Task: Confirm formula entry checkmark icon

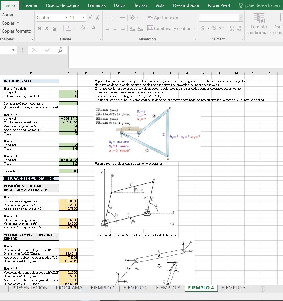Action: [x=47, y=50]
